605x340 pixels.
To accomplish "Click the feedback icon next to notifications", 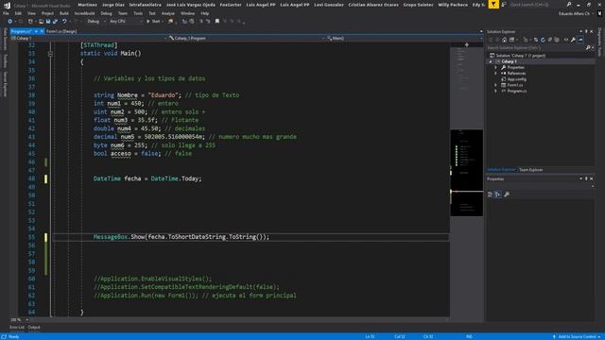I will coord(504,5).
